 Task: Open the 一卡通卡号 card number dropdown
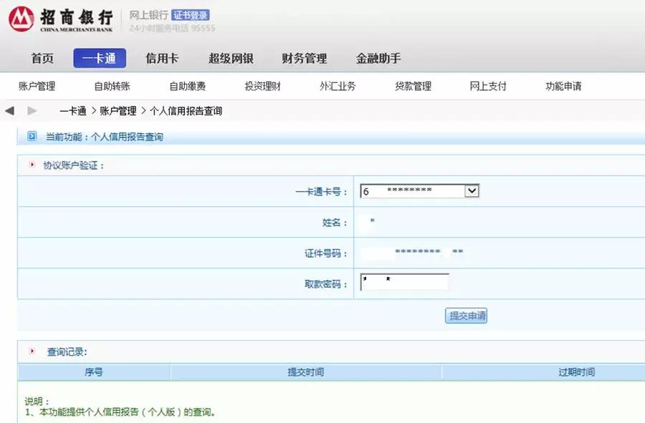471,190
